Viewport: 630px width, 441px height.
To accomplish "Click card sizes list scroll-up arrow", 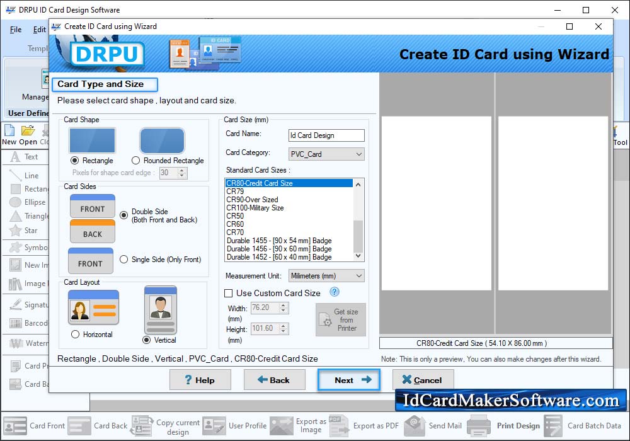I will tap(358, 185).
